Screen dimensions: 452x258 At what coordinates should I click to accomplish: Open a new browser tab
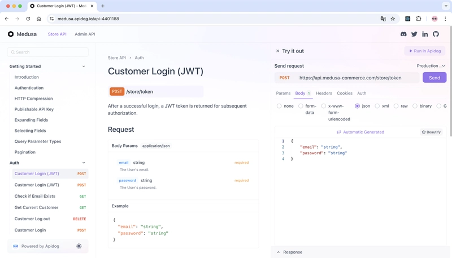click(x=103, y=6)
